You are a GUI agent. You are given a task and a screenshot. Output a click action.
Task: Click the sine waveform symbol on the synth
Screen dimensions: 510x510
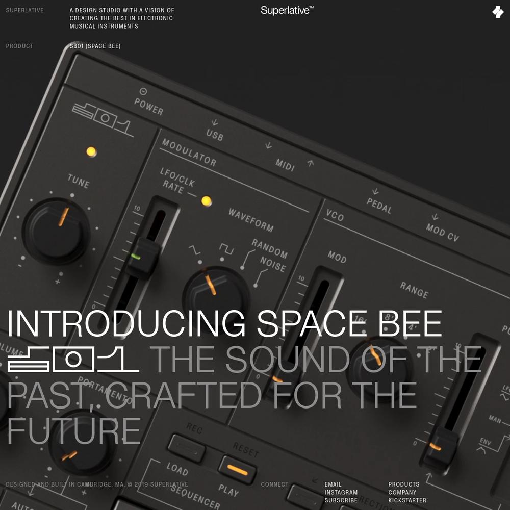pyautogui.click(x=194, y=250)
